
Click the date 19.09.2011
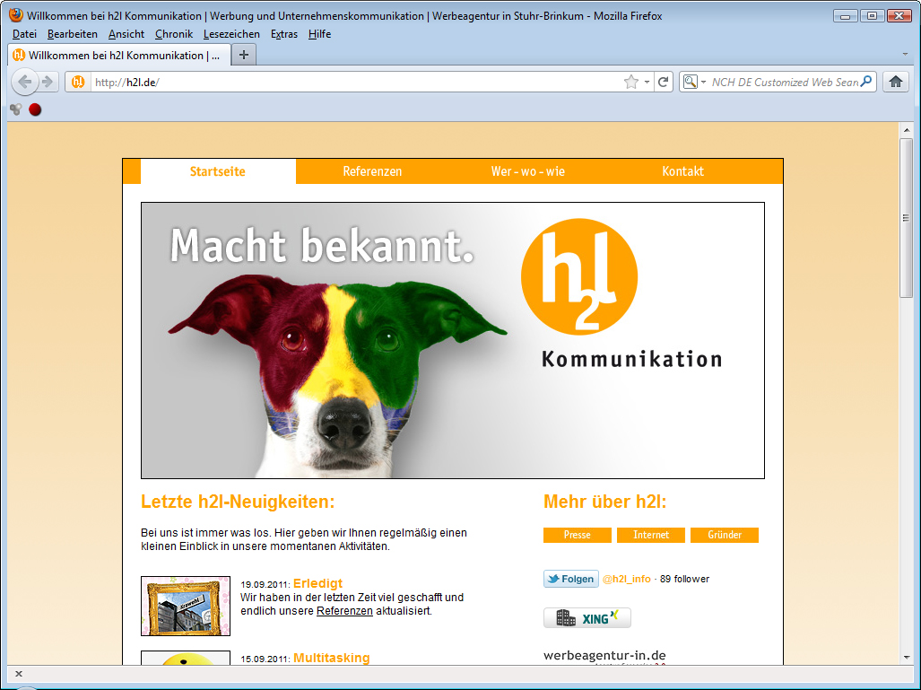[265, 584]
